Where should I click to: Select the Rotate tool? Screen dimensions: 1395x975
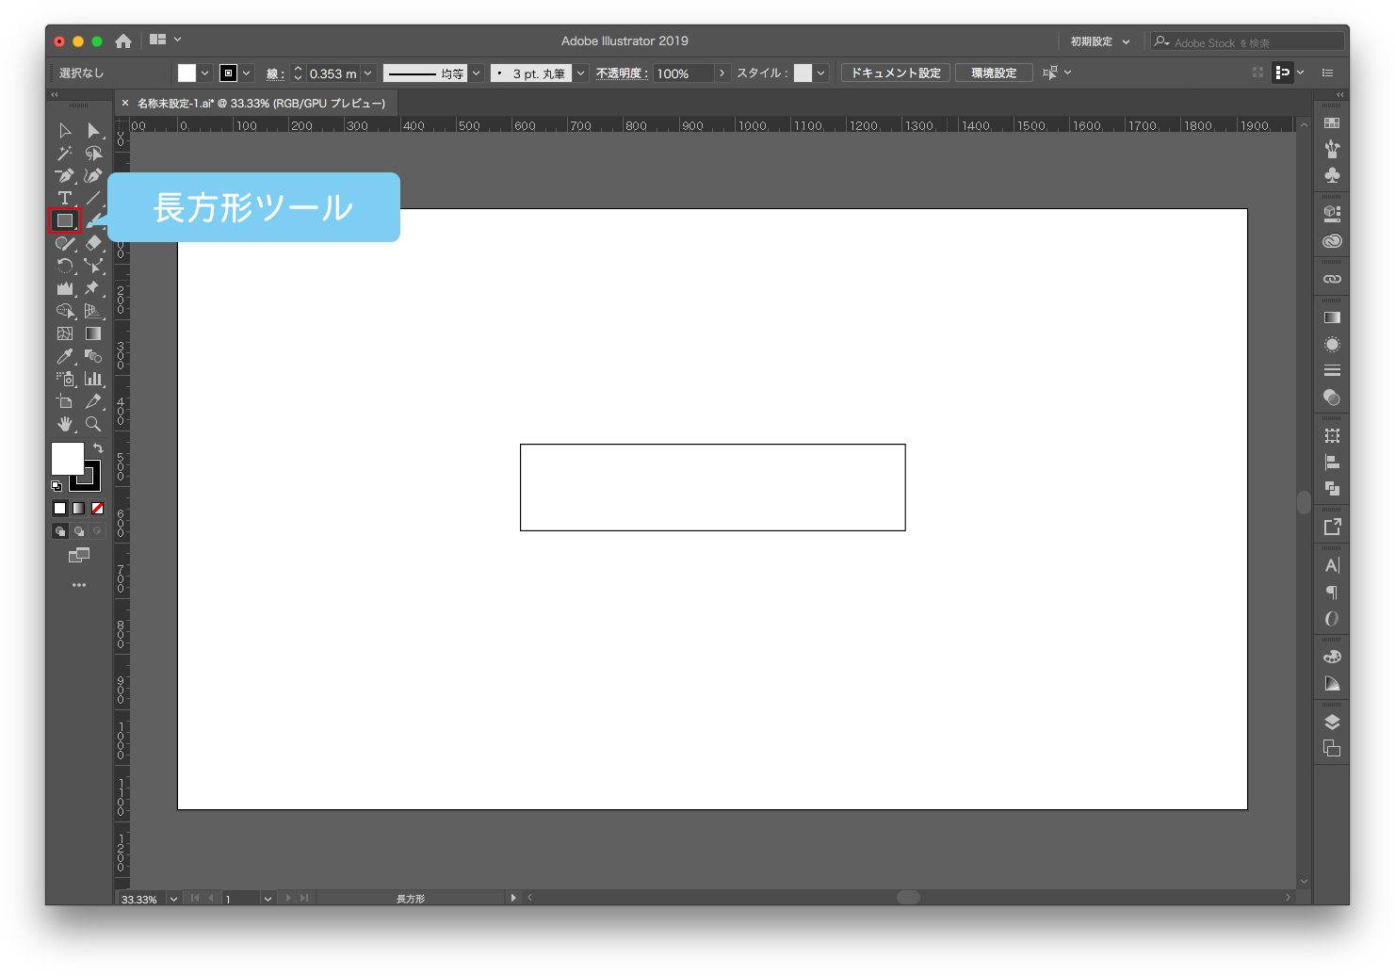pyautogui.click(x=65, y=266)
